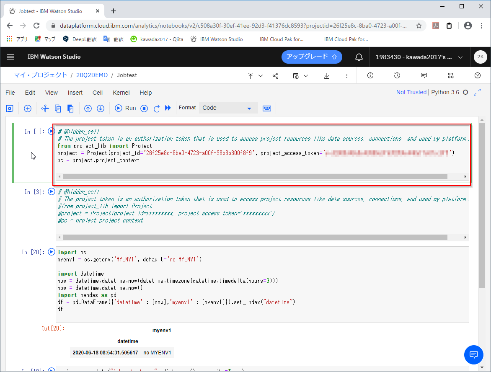Run cell In [3] via its play icon
The width and height of the screenshot is (491, 372).
[52, 191]
